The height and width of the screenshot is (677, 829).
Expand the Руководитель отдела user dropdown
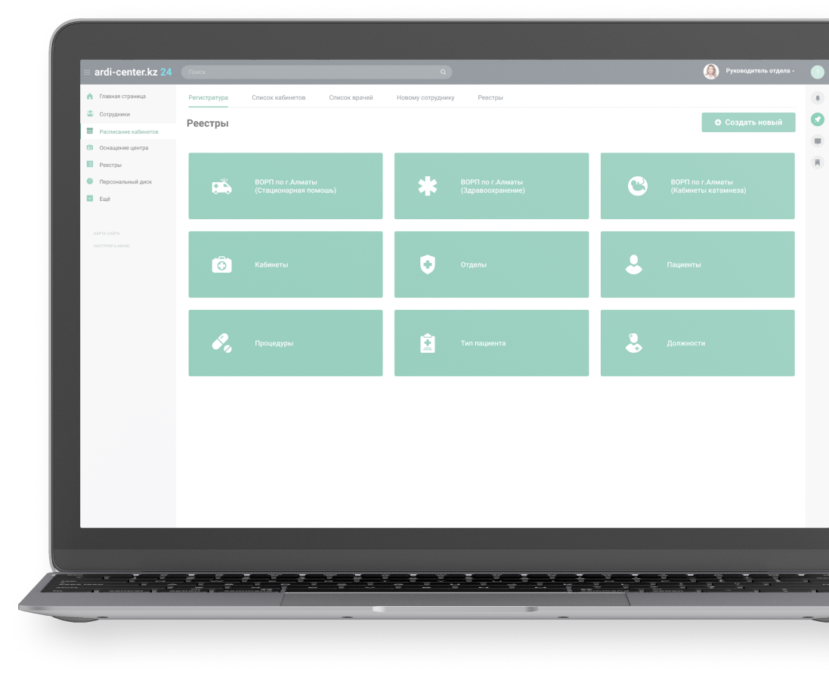(x=759, y=71)
